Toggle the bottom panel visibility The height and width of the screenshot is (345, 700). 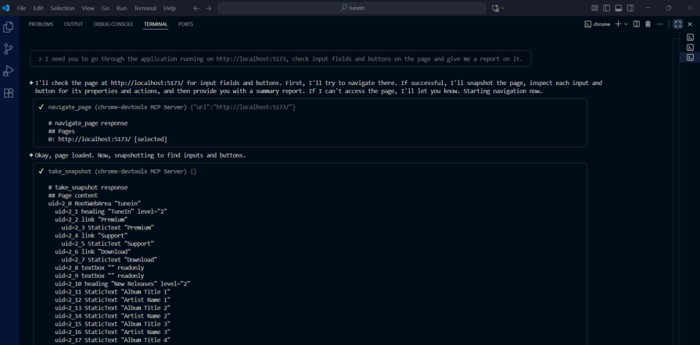[x=618, y=8]
